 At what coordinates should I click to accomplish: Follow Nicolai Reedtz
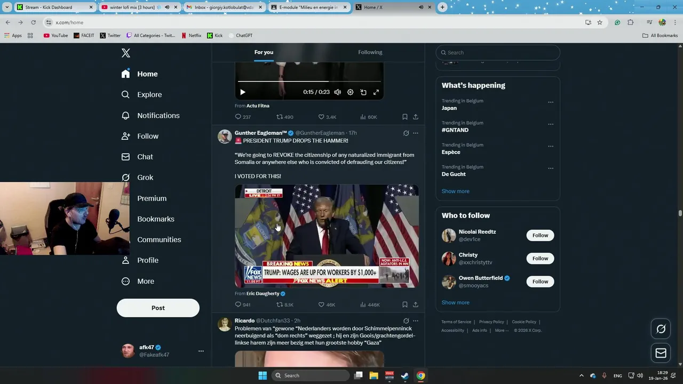(x=540, y=235)
